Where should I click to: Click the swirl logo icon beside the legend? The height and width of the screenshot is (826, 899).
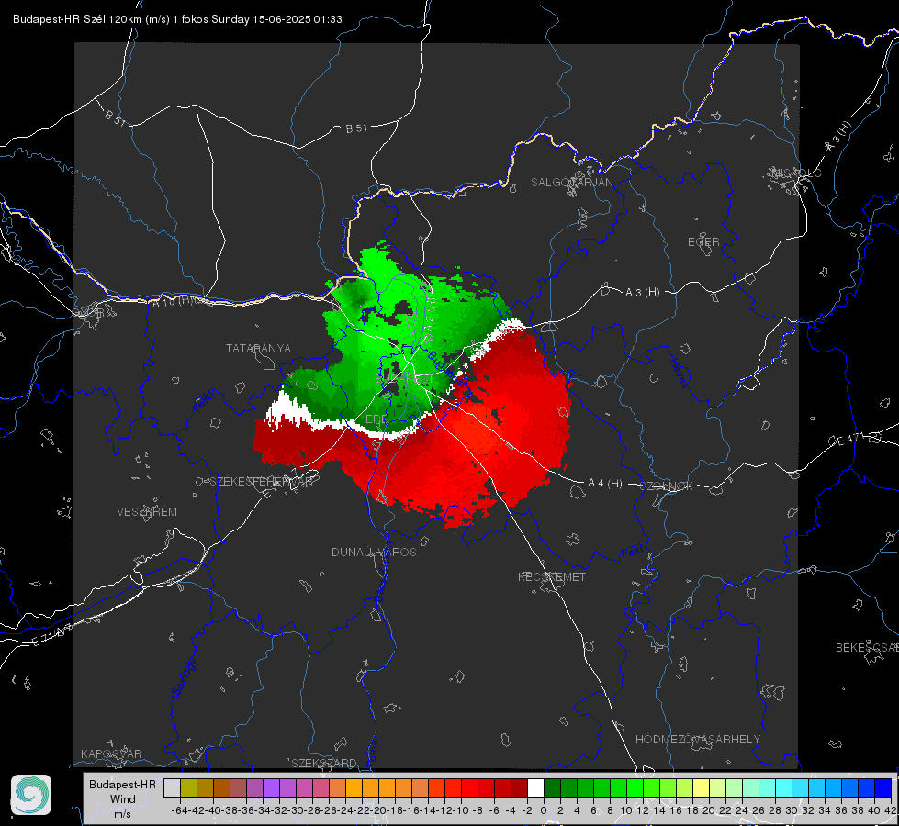31,795
